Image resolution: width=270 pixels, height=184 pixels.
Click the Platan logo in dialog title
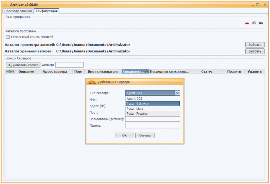pyautogui.click(x=91, y=82)
